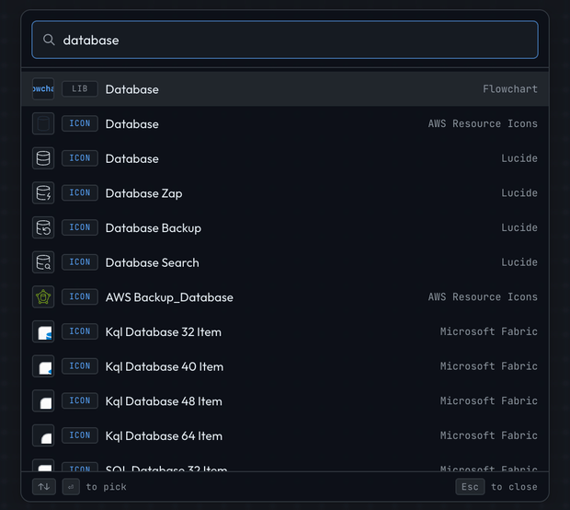Click the search field containing "database"
The image size is (570, 510).
click(285, 40)
